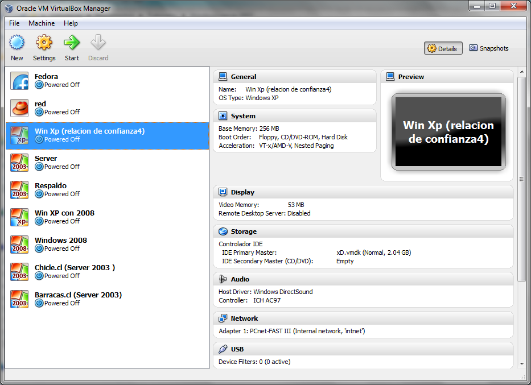The height and width of the screenshot is (385, 531).
Task: Start the selected VM with green arrow
Action: [x=72, y=43]
